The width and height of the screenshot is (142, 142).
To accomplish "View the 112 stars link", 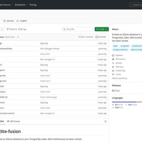I will coord(119,67).
